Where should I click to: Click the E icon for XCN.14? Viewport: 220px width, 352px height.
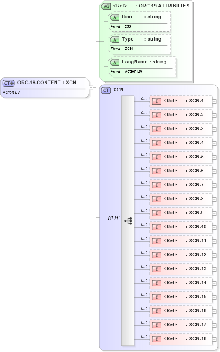pyautogui.click(x=157, y=283)
